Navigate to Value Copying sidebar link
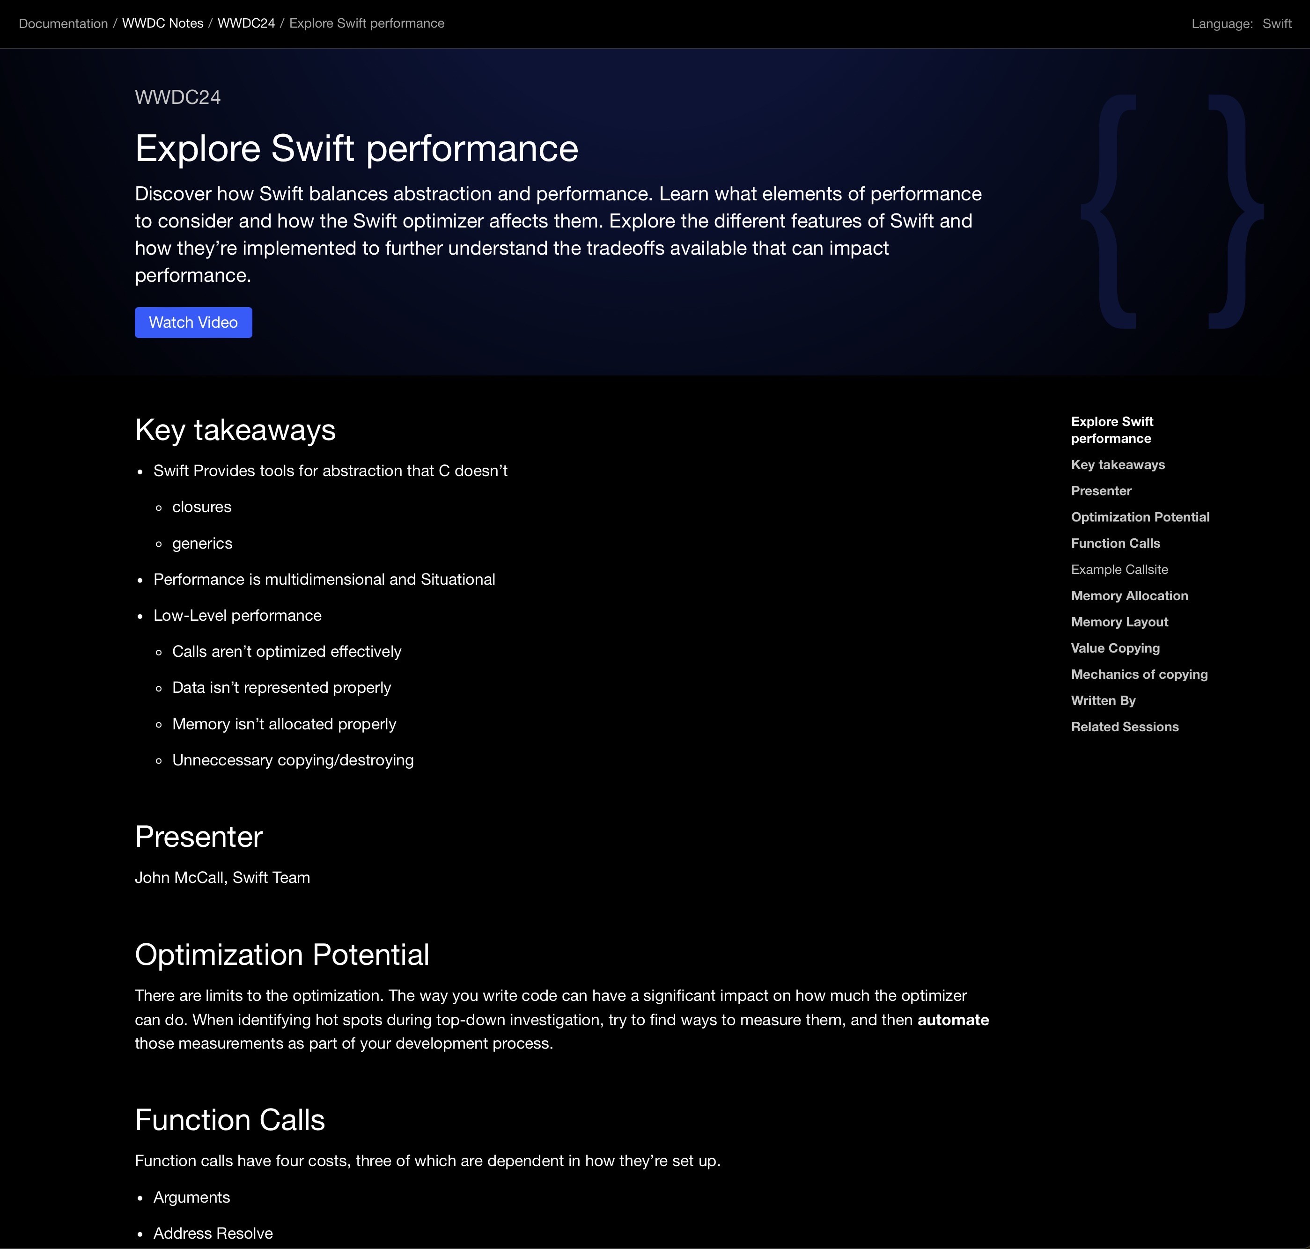 pyautogui.click(x=1115, y=648)
